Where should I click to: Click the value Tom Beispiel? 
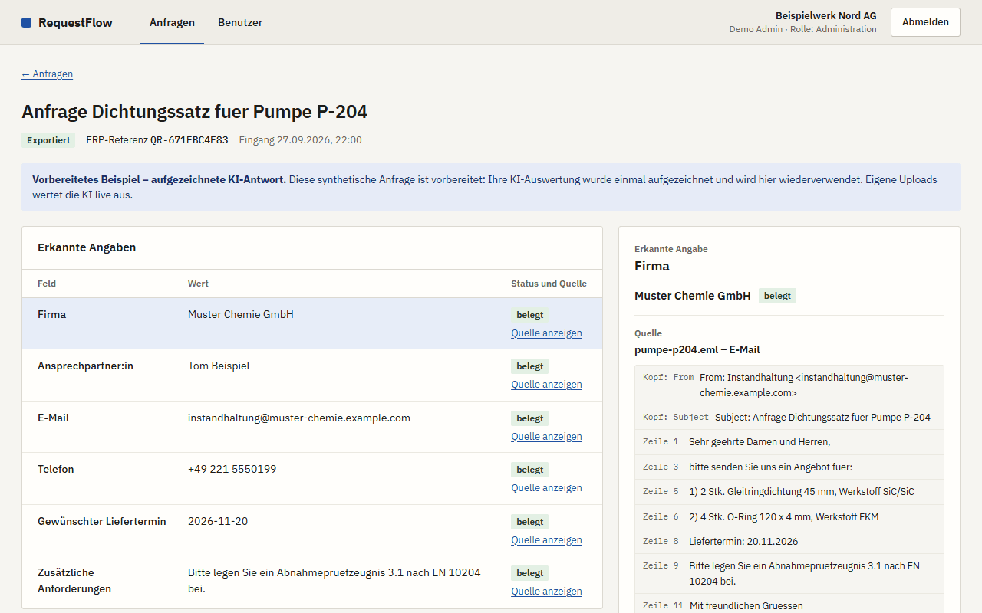[x=219, y=366]
